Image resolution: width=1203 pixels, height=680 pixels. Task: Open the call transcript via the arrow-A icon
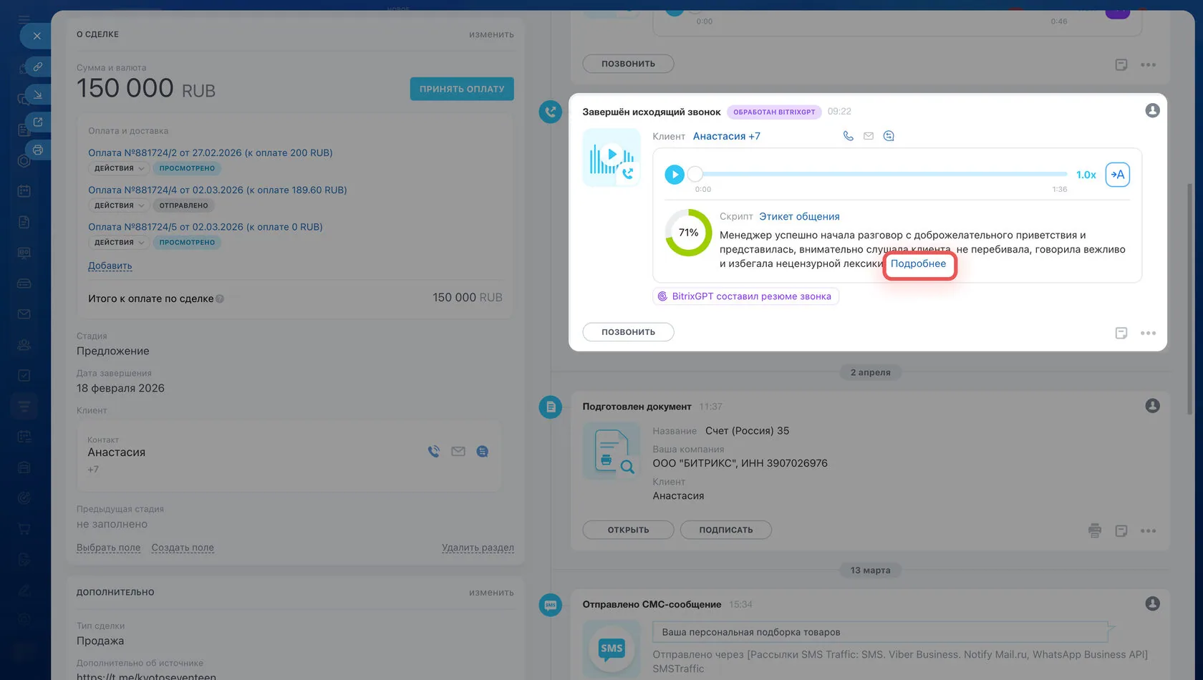tap(1118, 175)
